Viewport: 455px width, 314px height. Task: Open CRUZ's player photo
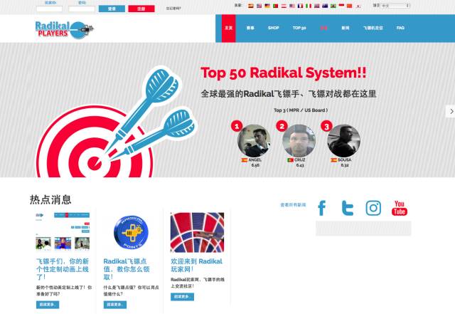click(x=299, y=141)
